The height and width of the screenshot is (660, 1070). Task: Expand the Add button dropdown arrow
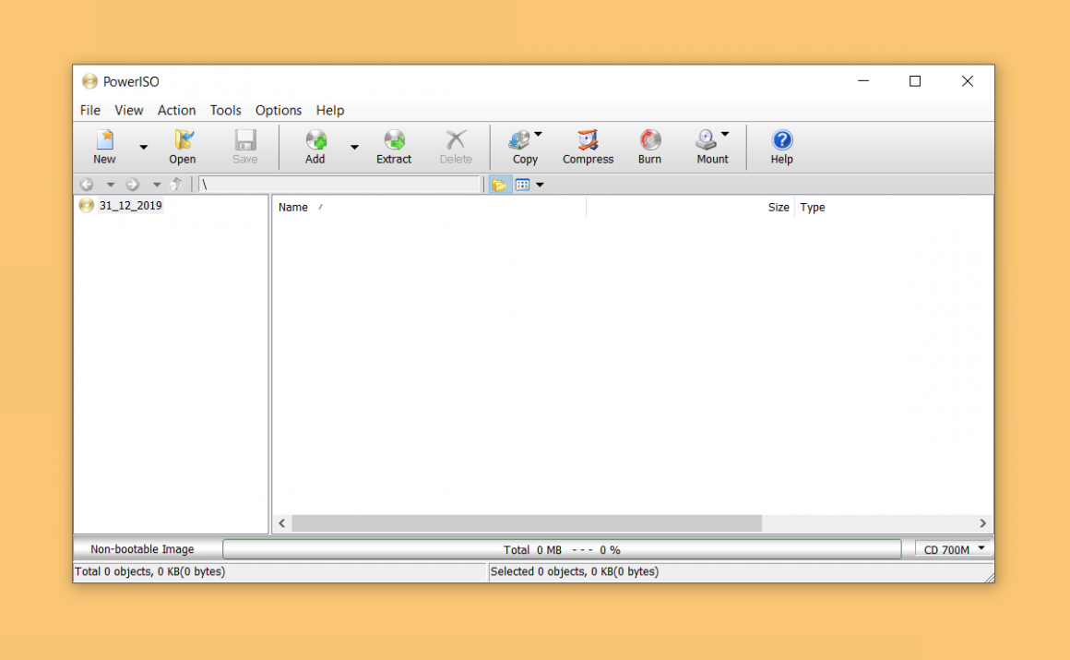tap(354, 147)
